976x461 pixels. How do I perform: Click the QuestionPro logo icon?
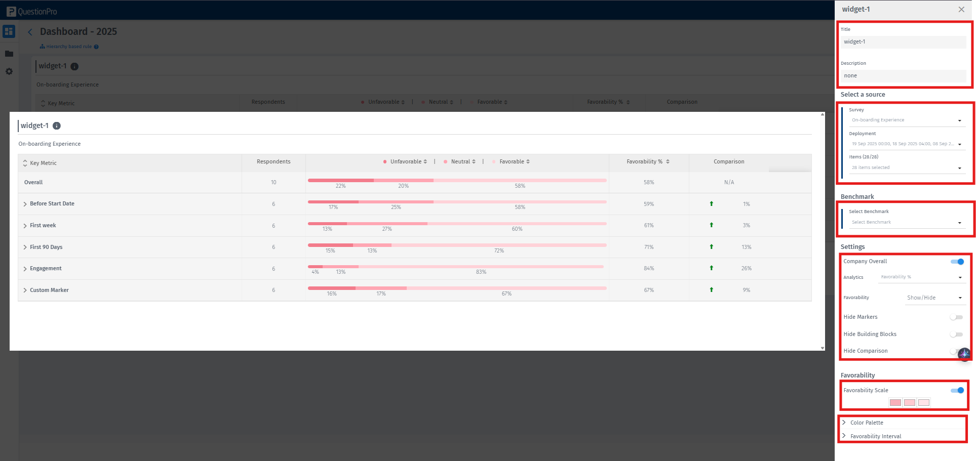(11, 11)
